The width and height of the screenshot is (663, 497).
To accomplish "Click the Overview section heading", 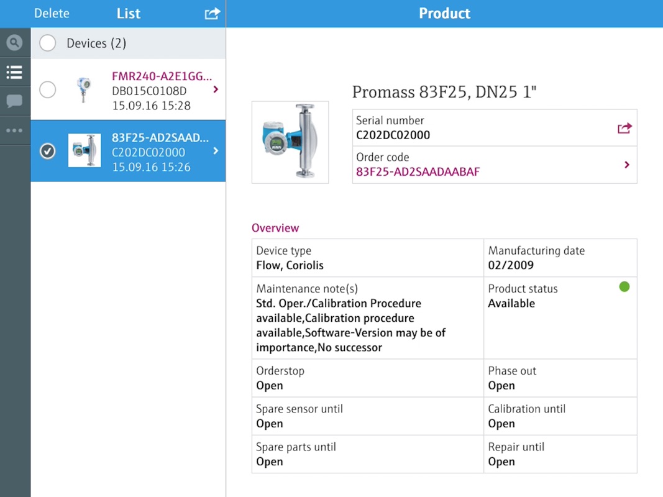I will point(275,228).
